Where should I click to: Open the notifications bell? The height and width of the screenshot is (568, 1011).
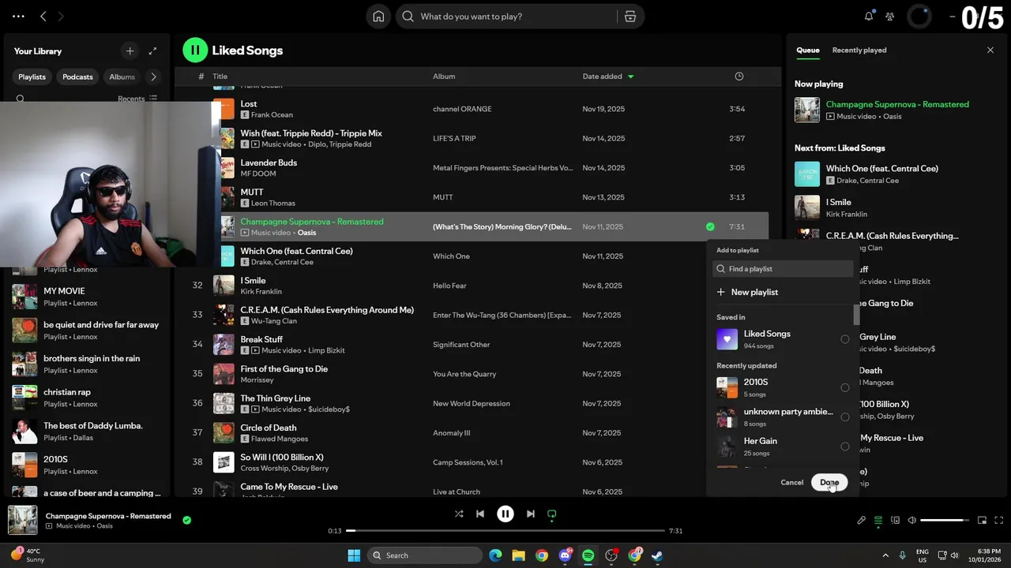pos(869,16)
